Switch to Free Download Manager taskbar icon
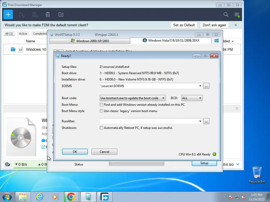The image size is (270, 202). pos(105,197)
